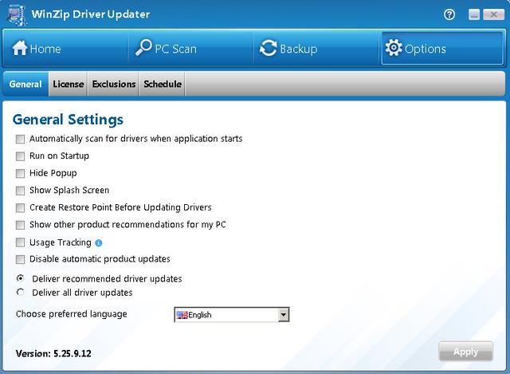Screen dimensions: 510x374
Task: Enable Usage Tracking checkbox
Action: (20, 242)
